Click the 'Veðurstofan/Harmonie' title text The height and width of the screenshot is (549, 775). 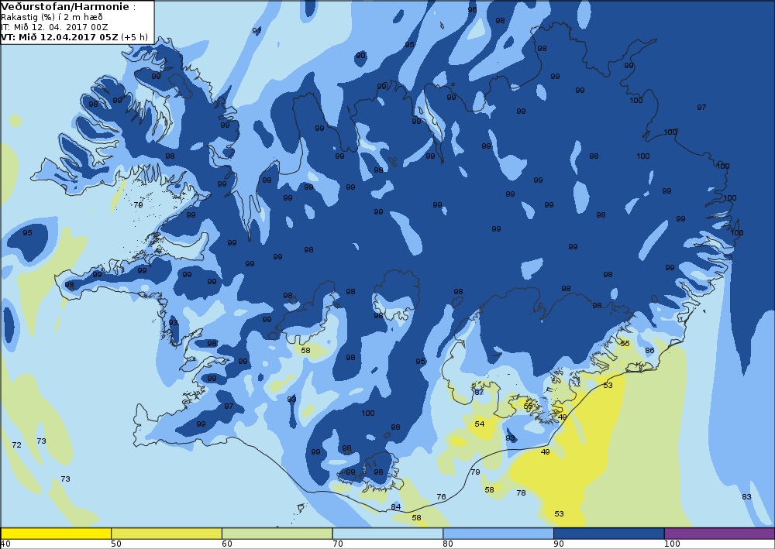(x=66, y=7)
